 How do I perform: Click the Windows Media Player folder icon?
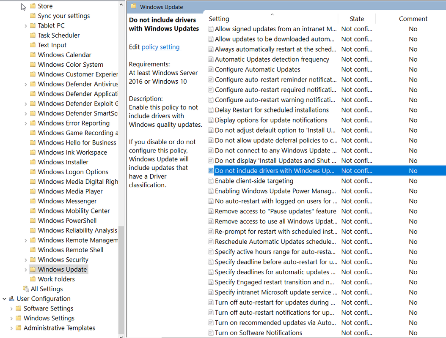pyautogui.click(x=33, y=191)
